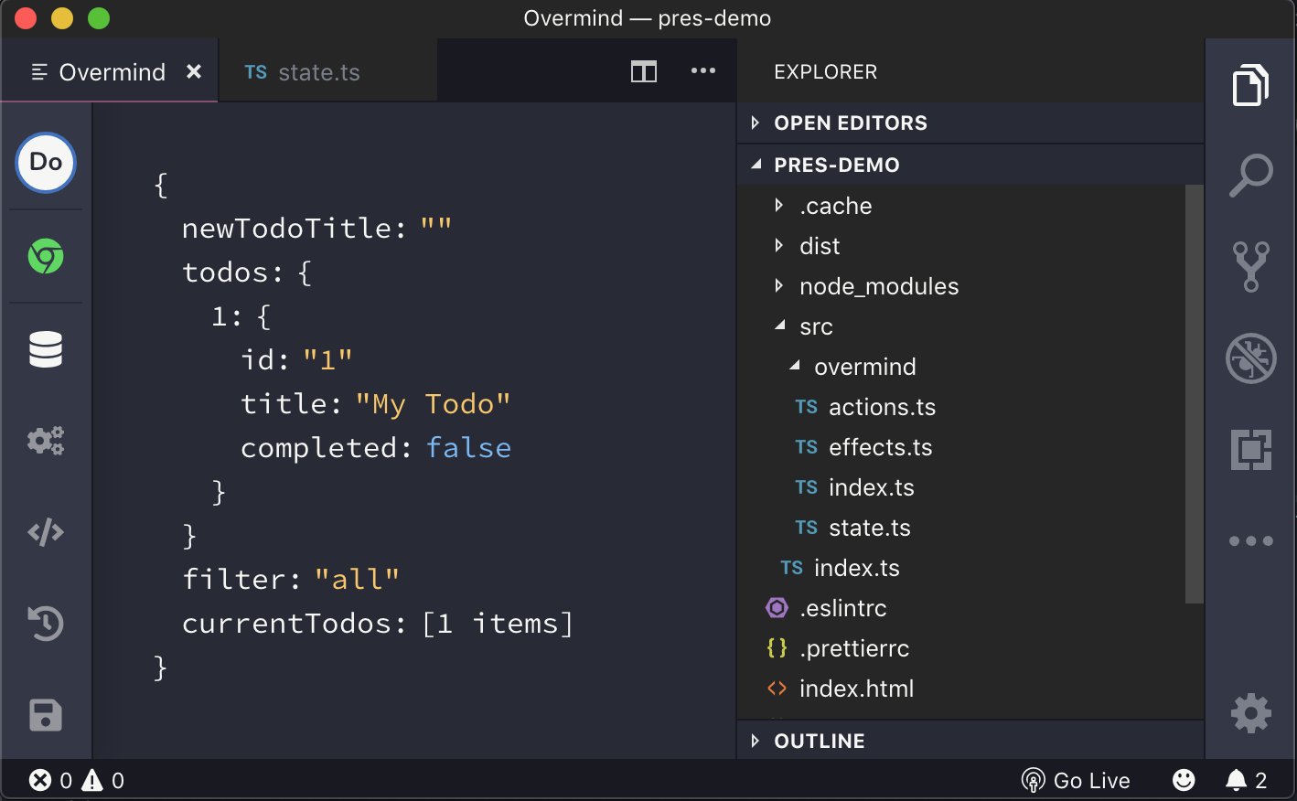Screen dimensions: 1297x801
Task: Open the green Chrome devtools connection icon
Action: (46, 256)
